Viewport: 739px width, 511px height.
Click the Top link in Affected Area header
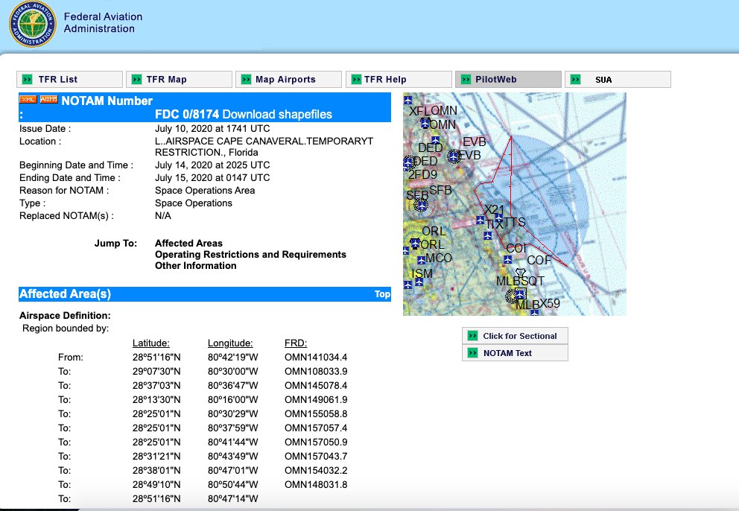[x=382, y=294]
